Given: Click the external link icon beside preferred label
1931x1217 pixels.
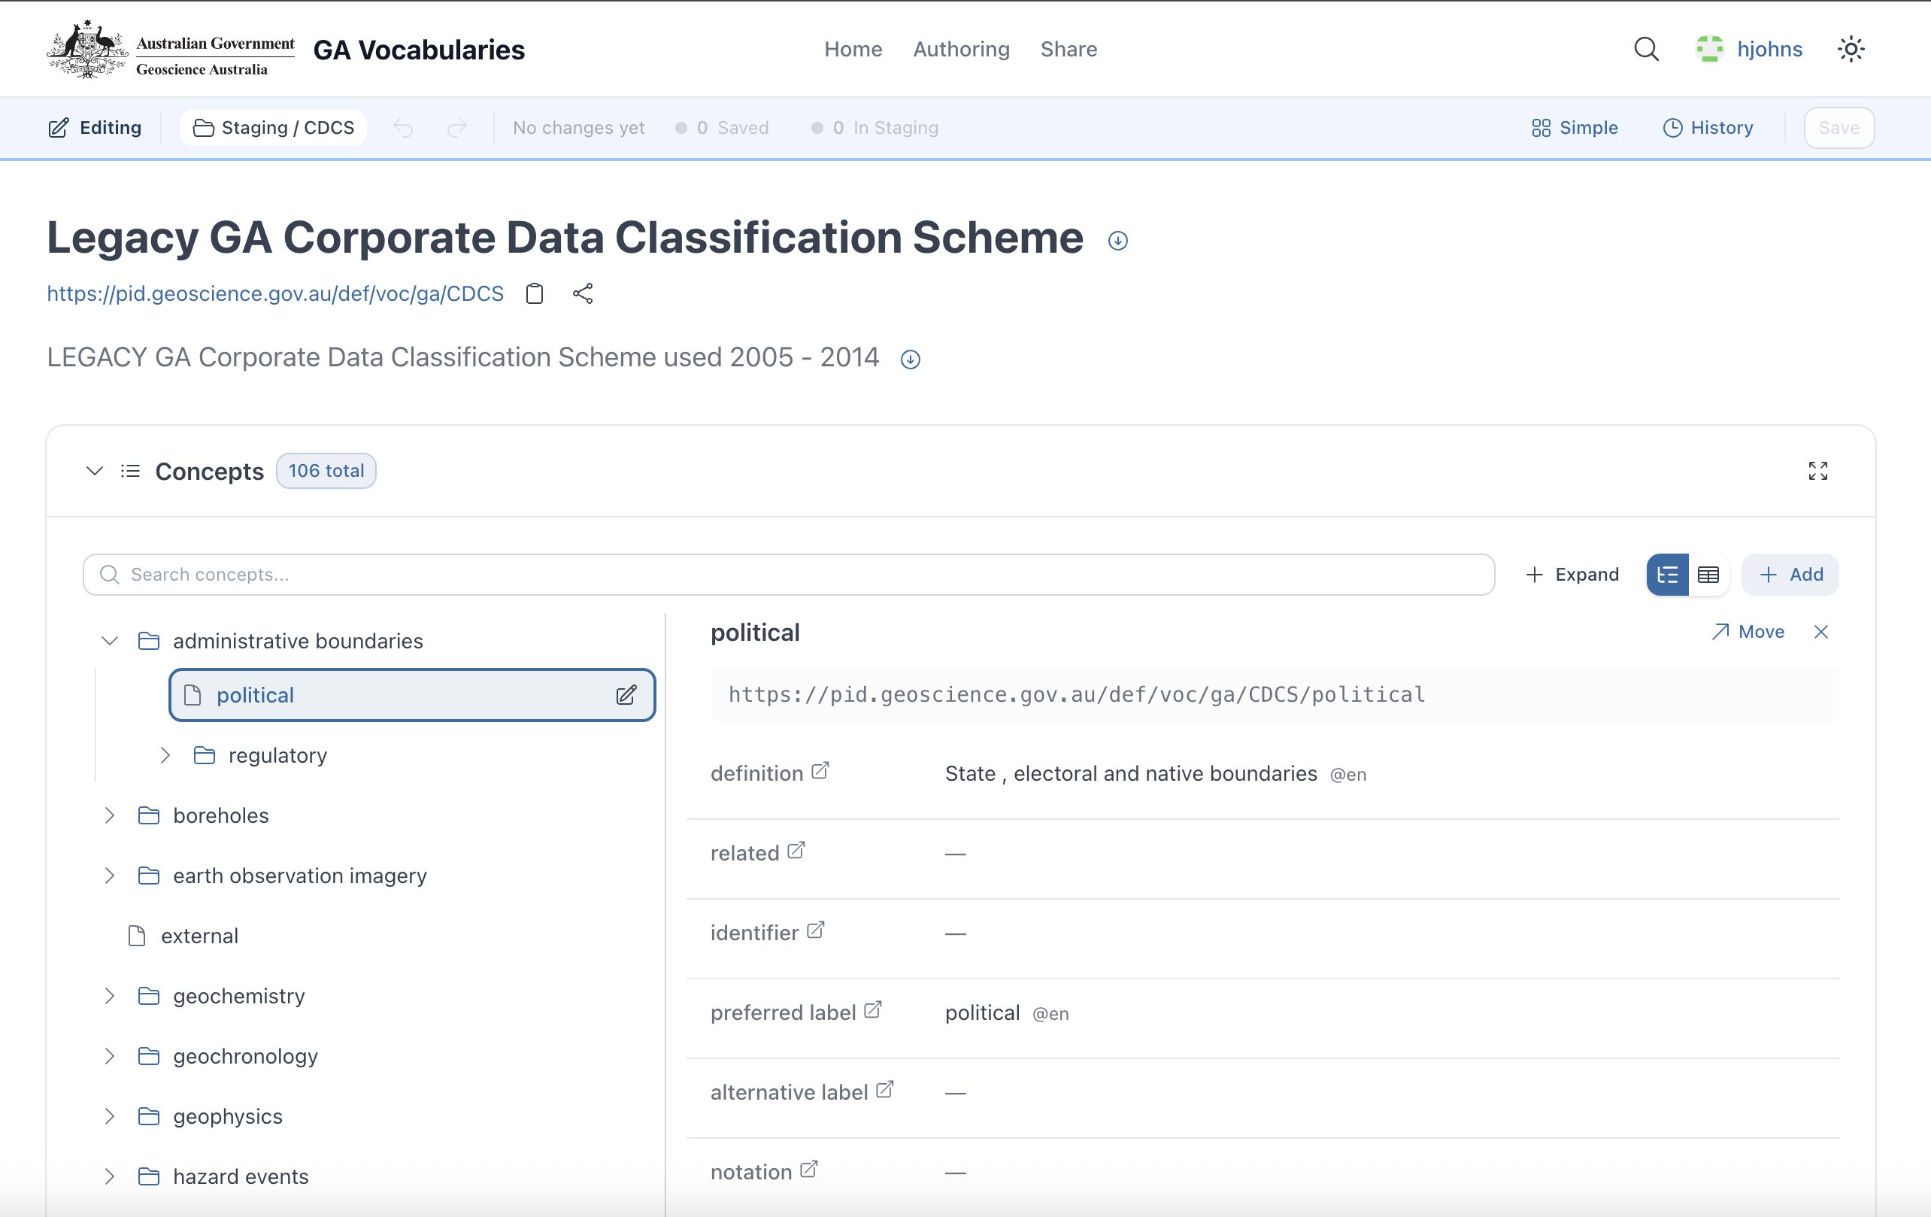Looking at the screenshot, I should pyautogui.click(x=873, y=1010).
